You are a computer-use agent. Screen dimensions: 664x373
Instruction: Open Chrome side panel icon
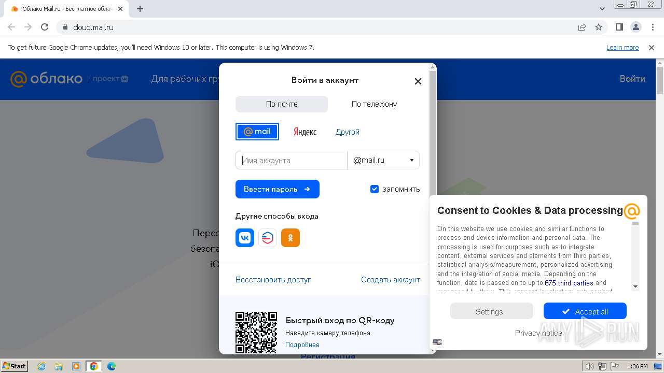(x=619, y=27)
